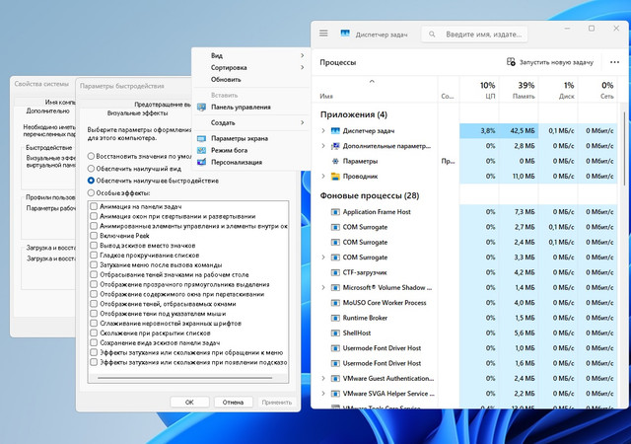Expand VMware SVGA Helper Service row
The height and width of the screenshot is (444, 631).
(x=323, y=394)
